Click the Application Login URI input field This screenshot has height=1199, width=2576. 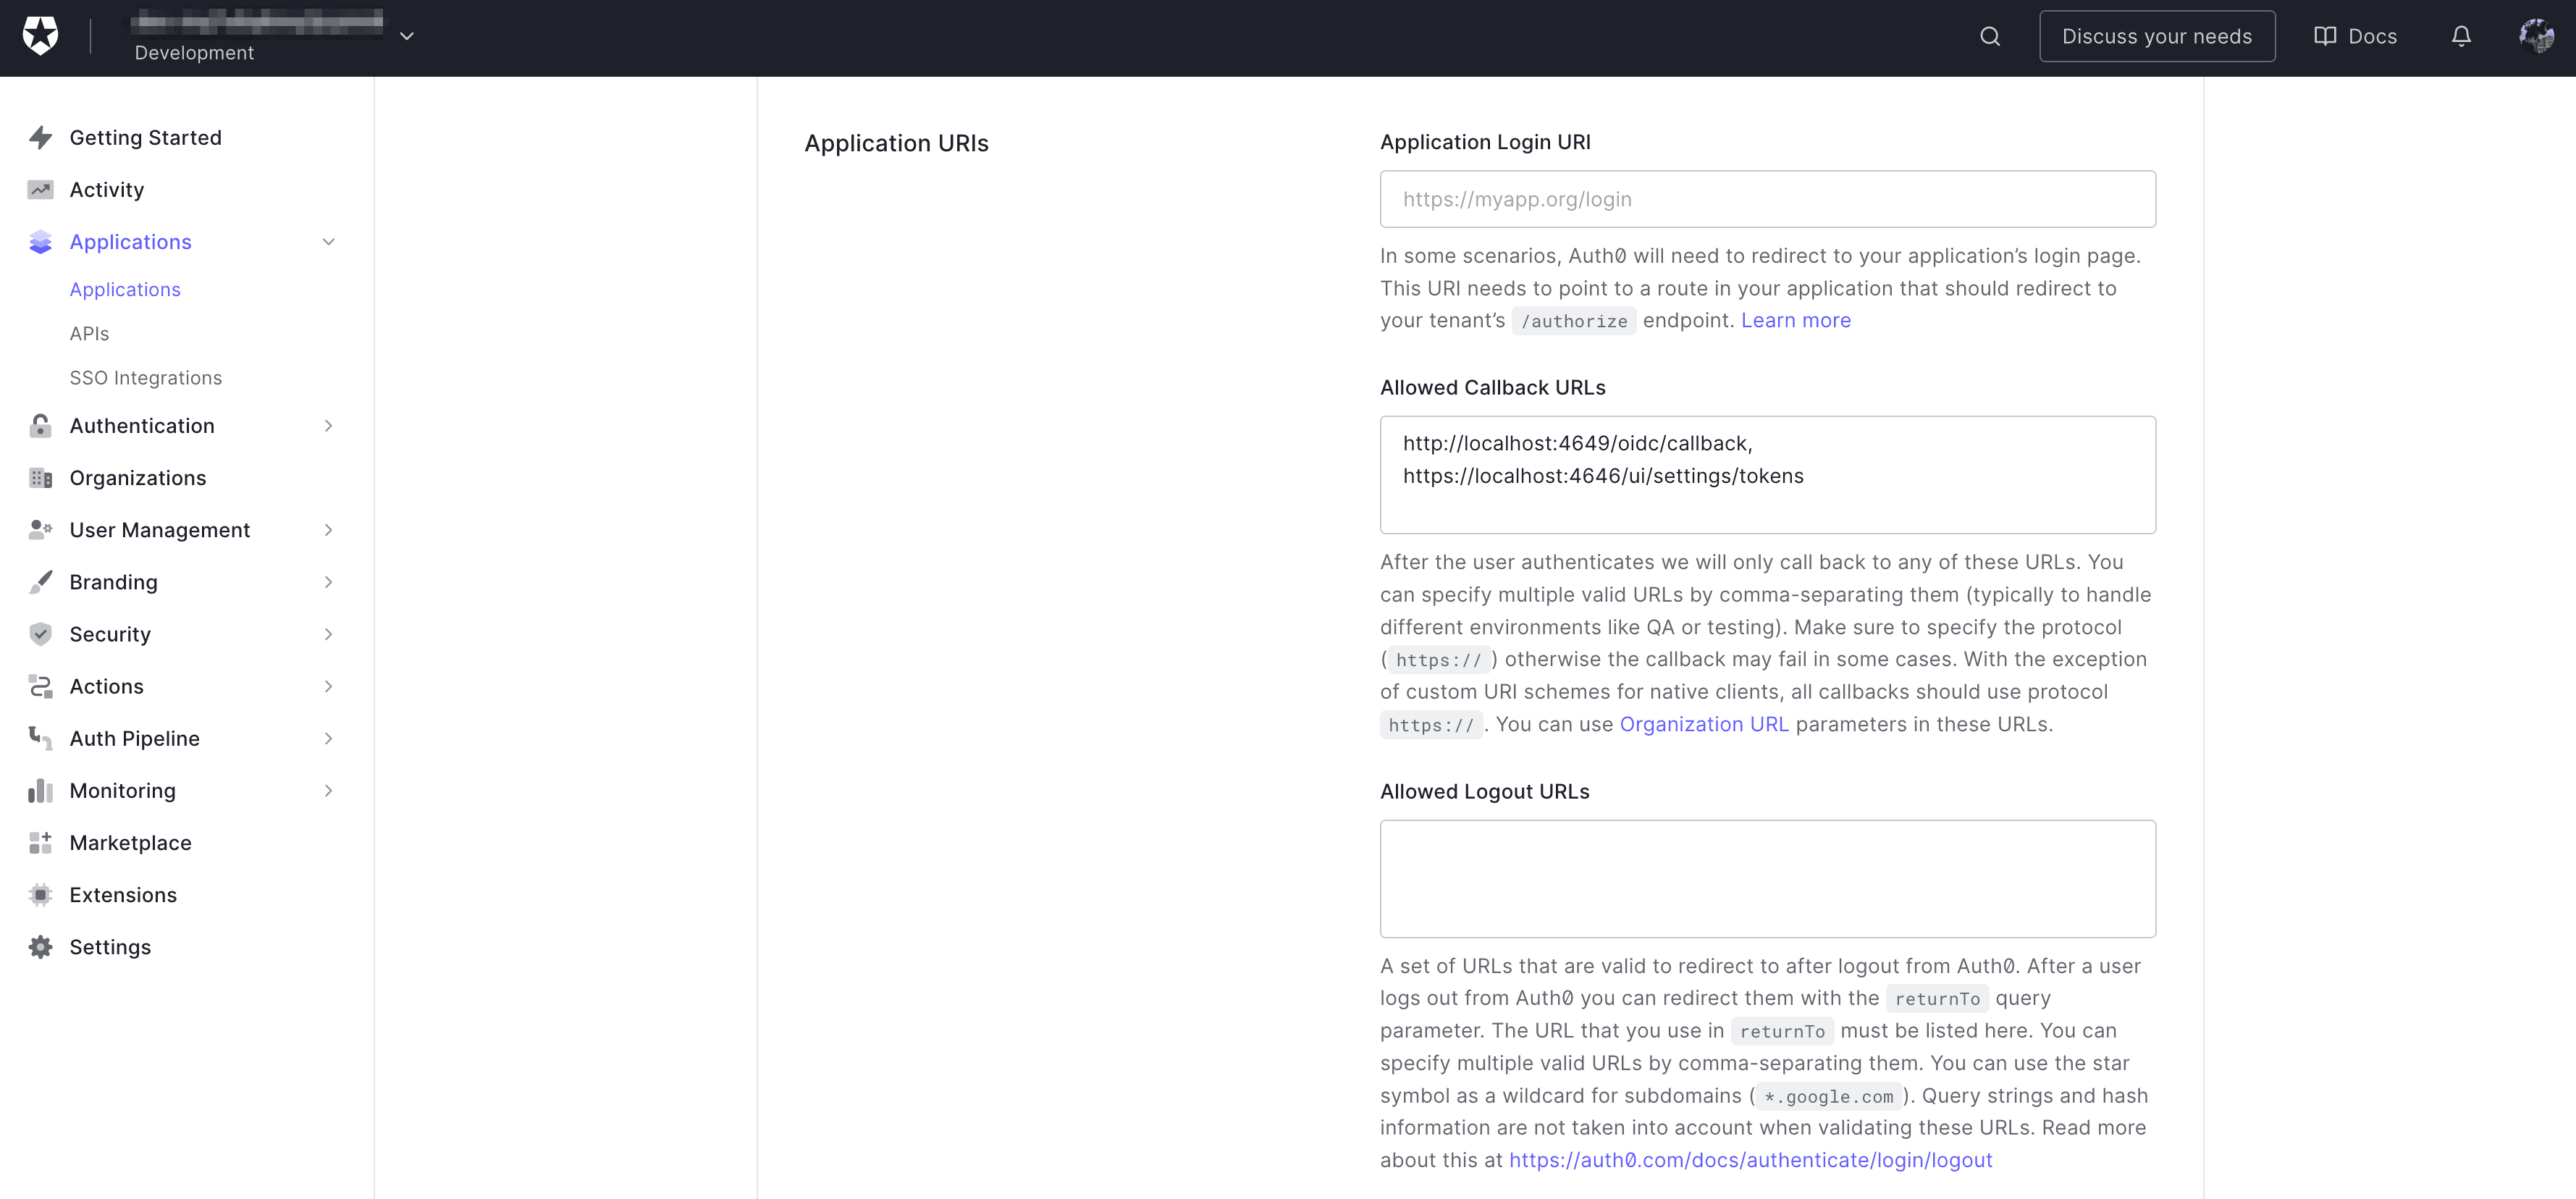click(1768, 198)
